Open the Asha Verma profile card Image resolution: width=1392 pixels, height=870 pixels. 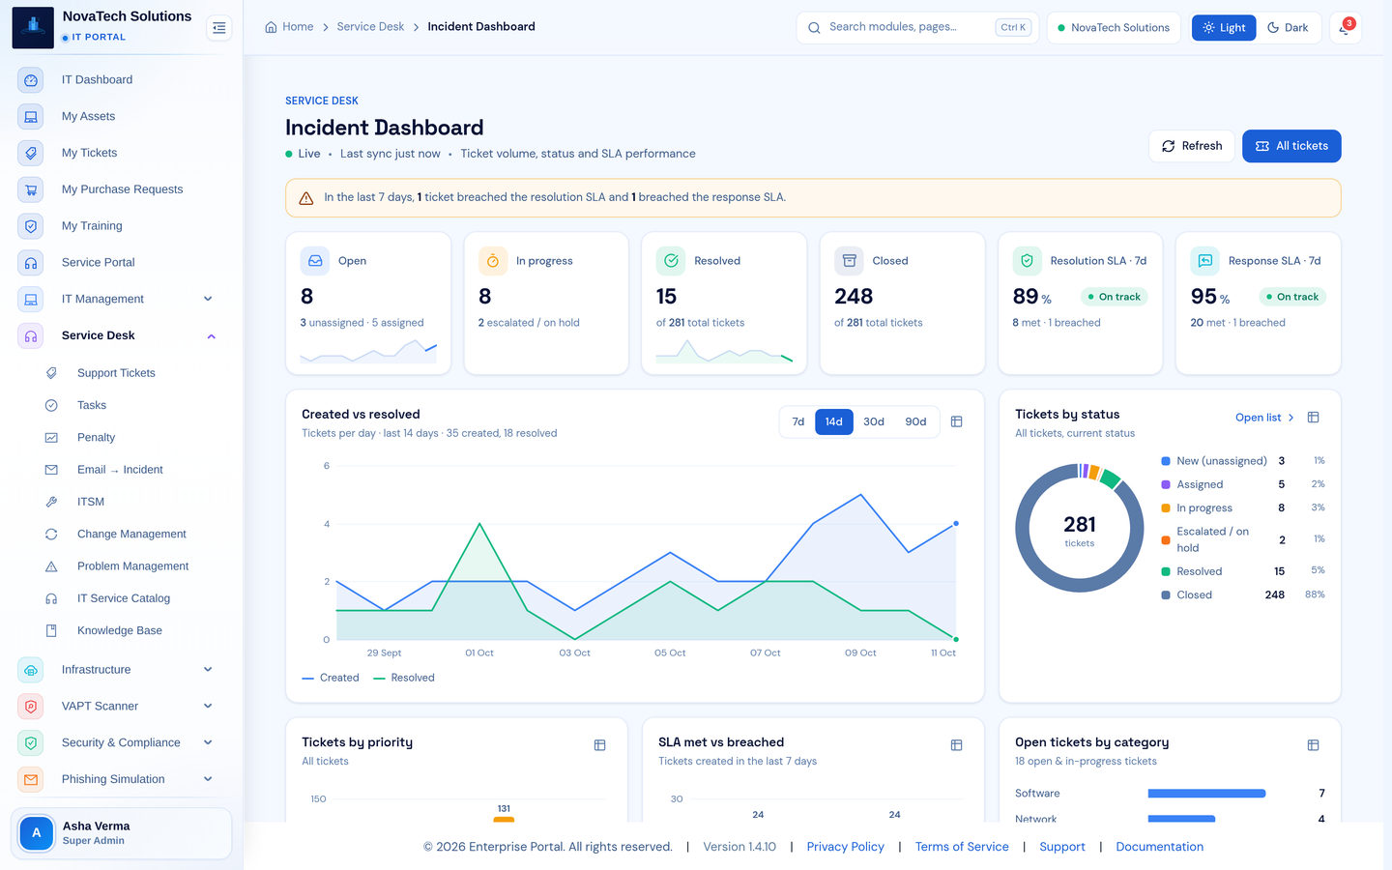[x=121, y=833]
